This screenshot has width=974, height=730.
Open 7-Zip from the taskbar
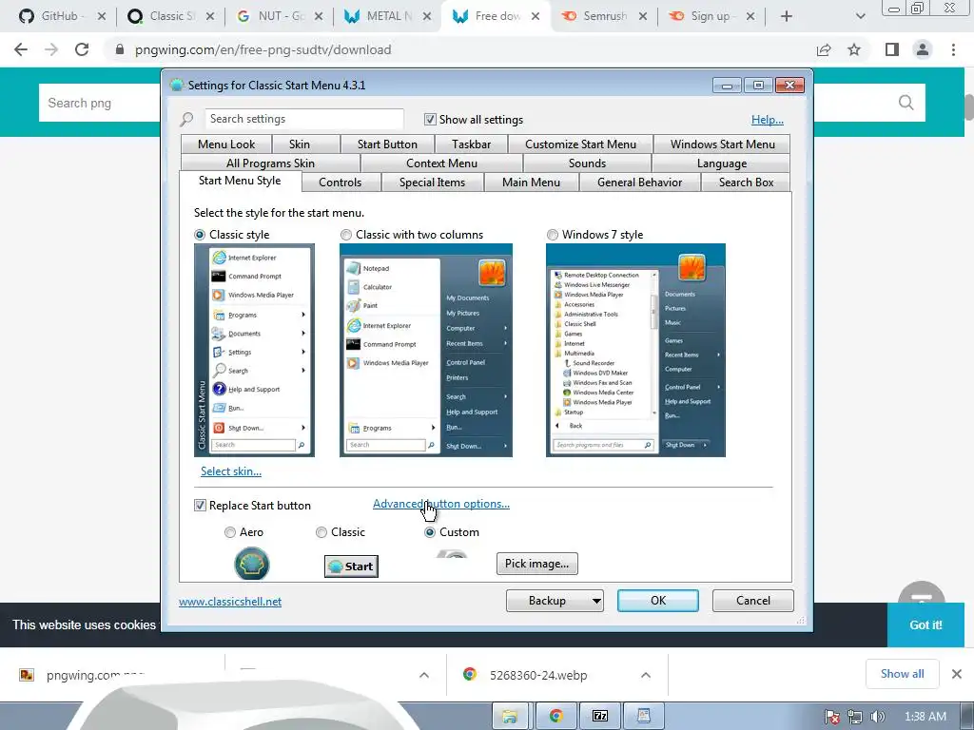[600, 716]
